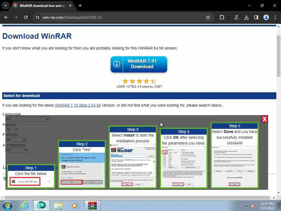Screen dimensions: 281x211
Task: Open WinRAR icon on the taskbar
Action: coord(92,206)
